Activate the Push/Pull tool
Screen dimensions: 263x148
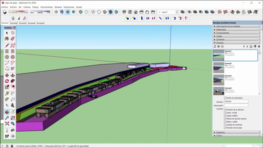pyautogui.click(x=13, y=75)
